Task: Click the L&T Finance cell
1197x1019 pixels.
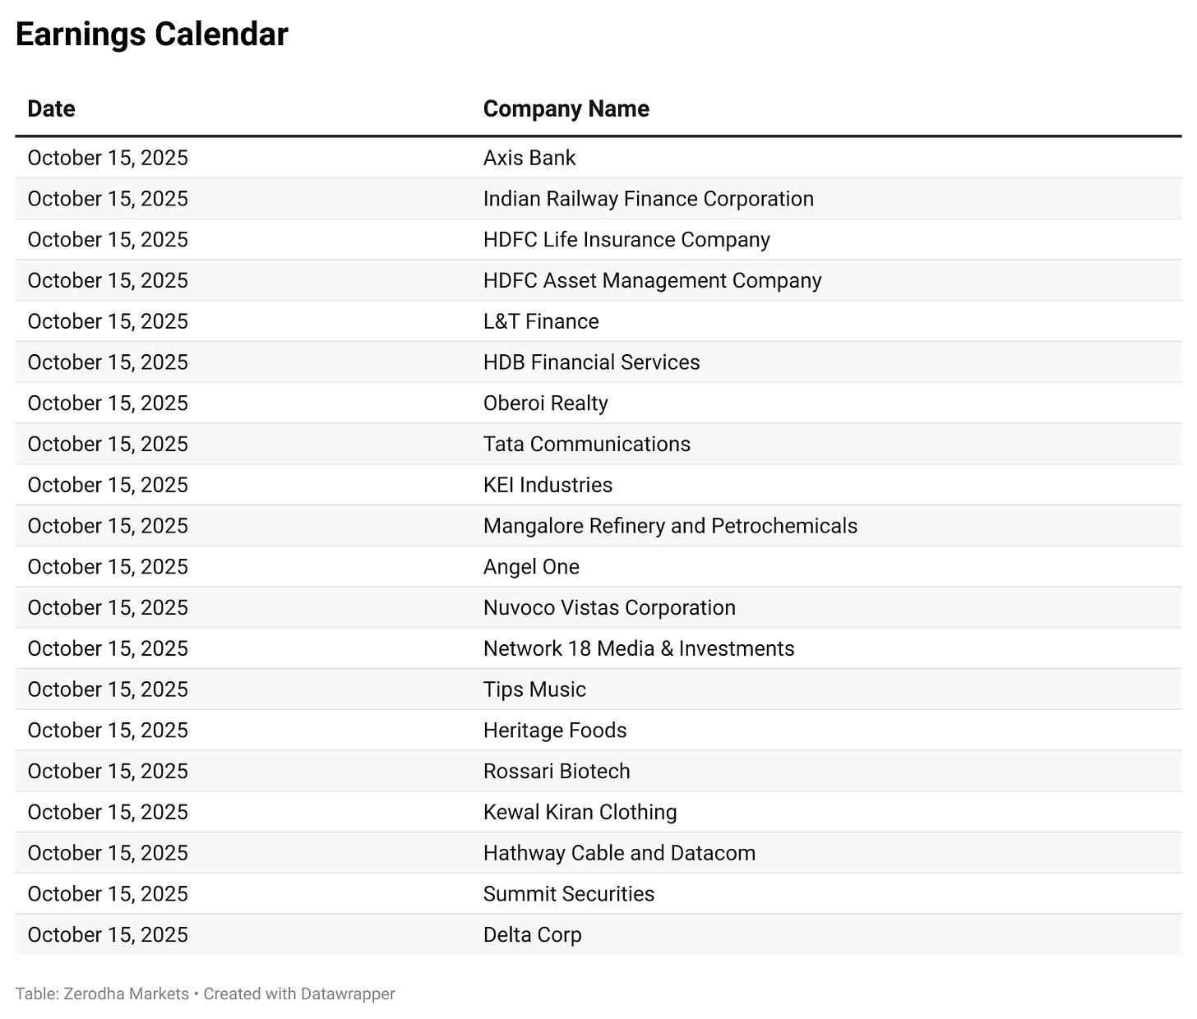Action: point(541,321)
